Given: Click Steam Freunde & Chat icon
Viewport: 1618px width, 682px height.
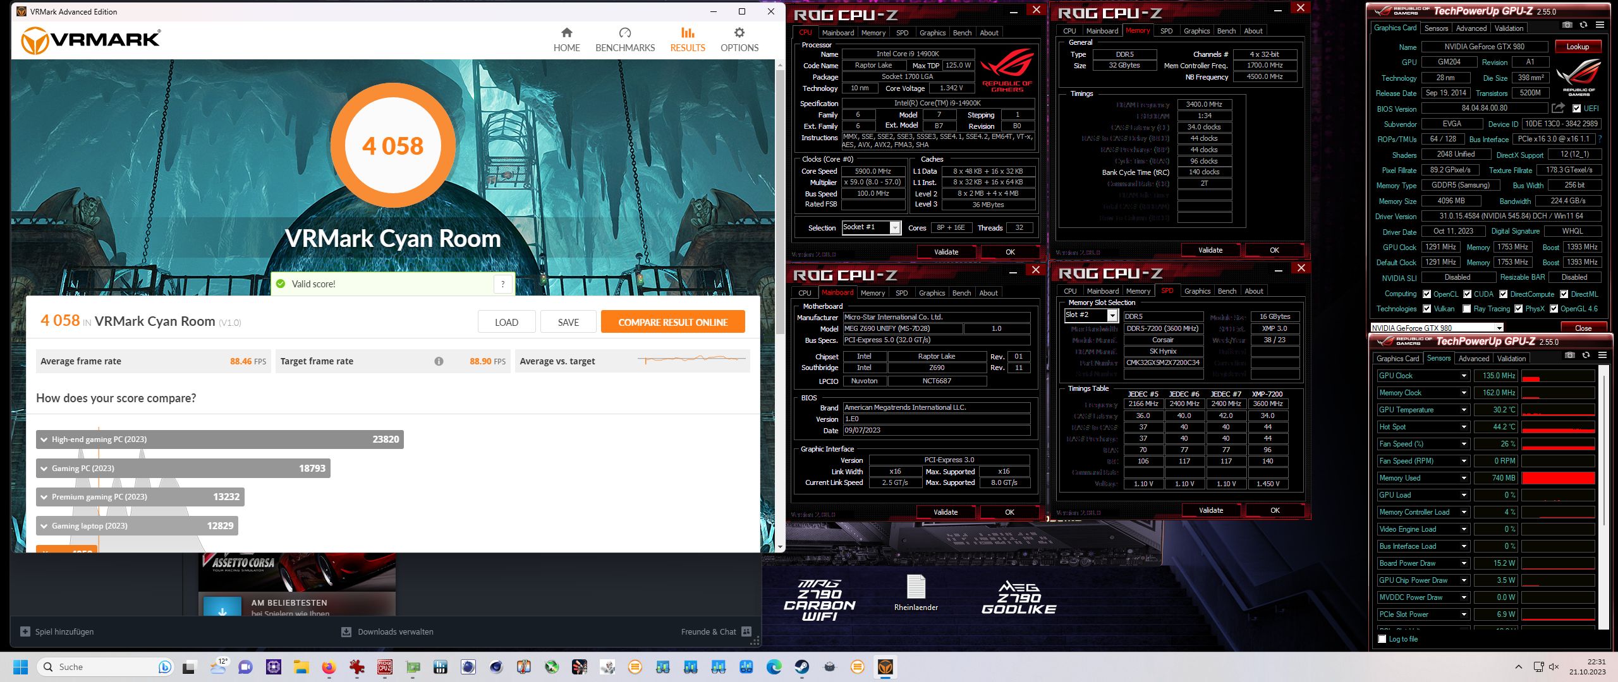Looking at the screenshot, I should click(746, 631).
